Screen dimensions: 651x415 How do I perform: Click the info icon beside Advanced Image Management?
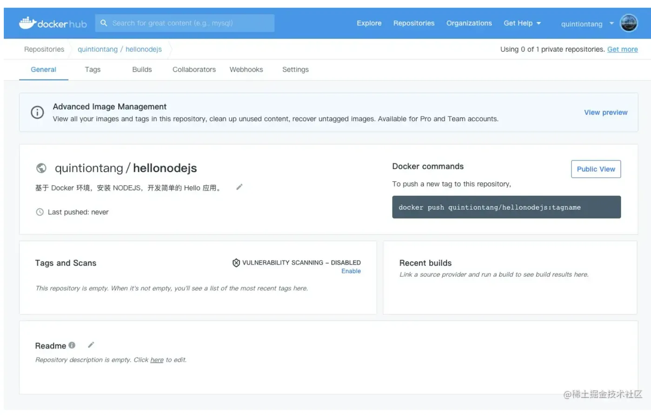pyautogui.click(x=37, y=112)
